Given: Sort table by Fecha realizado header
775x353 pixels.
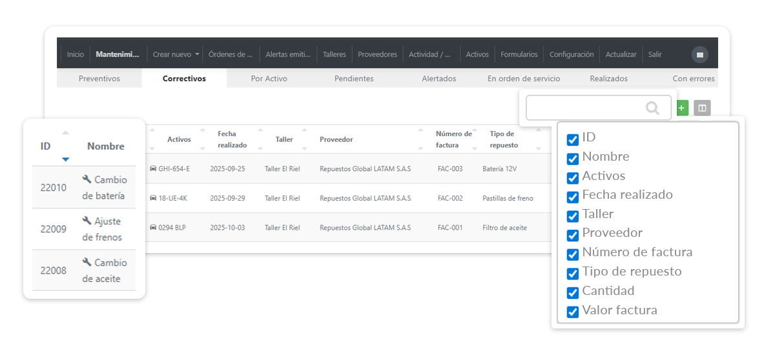Looking at the screenshot, I should click(x=232, y=139).
